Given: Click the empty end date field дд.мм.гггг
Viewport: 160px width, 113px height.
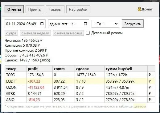Looking at the screenshot, I should (68, 24).
